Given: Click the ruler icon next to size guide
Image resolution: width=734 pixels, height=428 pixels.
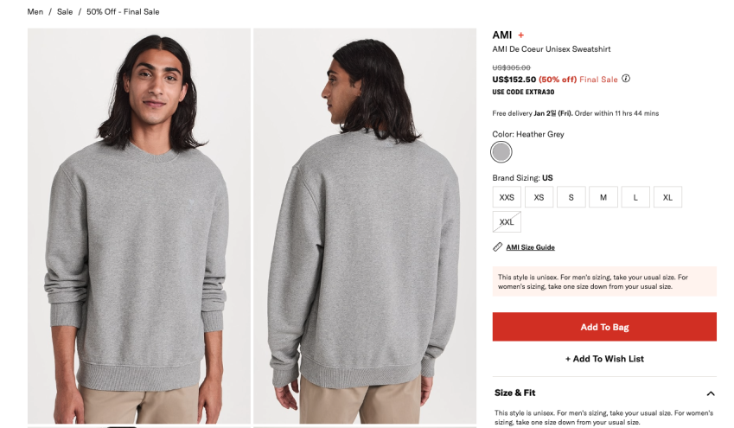Looking at the screenshot, I should [498, 246].
